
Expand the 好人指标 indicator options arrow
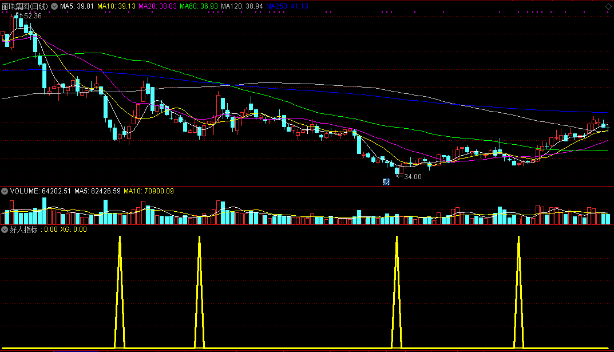coord(5,230)
